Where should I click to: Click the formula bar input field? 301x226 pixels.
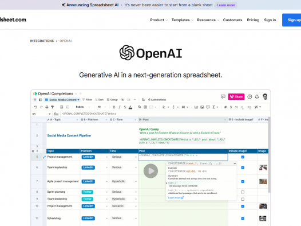click(165, 114)
